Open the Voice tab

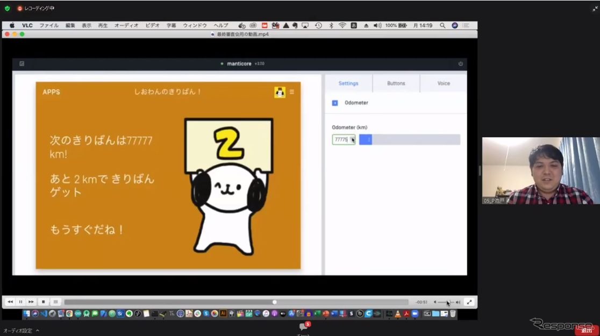point(443,83)
